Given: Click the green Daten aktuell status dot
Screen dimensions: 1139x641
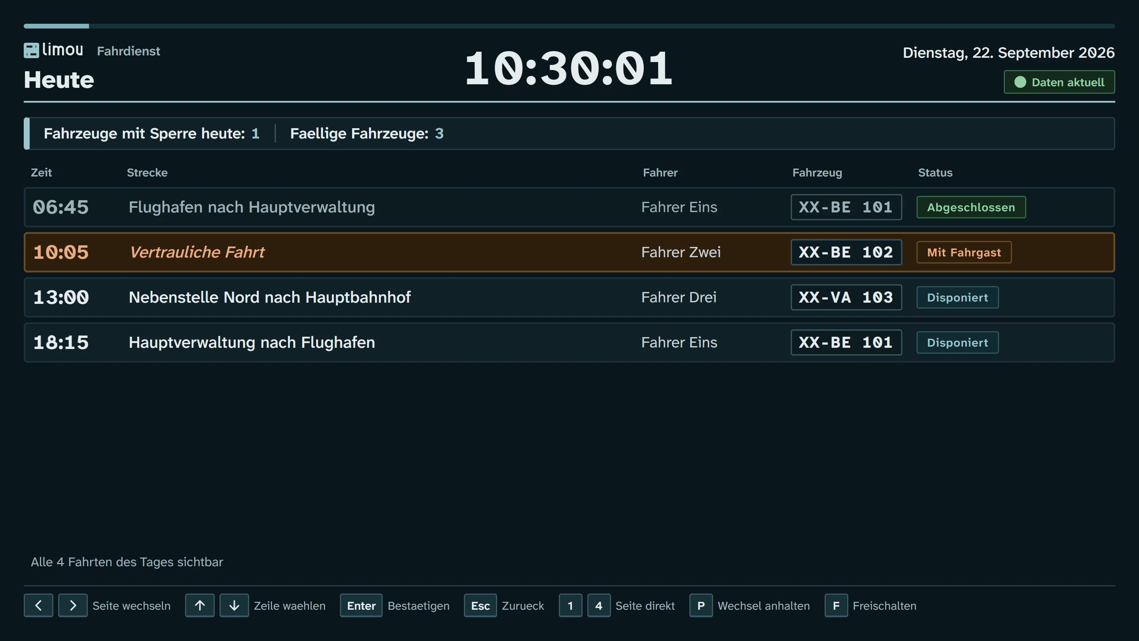Looking at the screenshot, I should (1020, 82).
